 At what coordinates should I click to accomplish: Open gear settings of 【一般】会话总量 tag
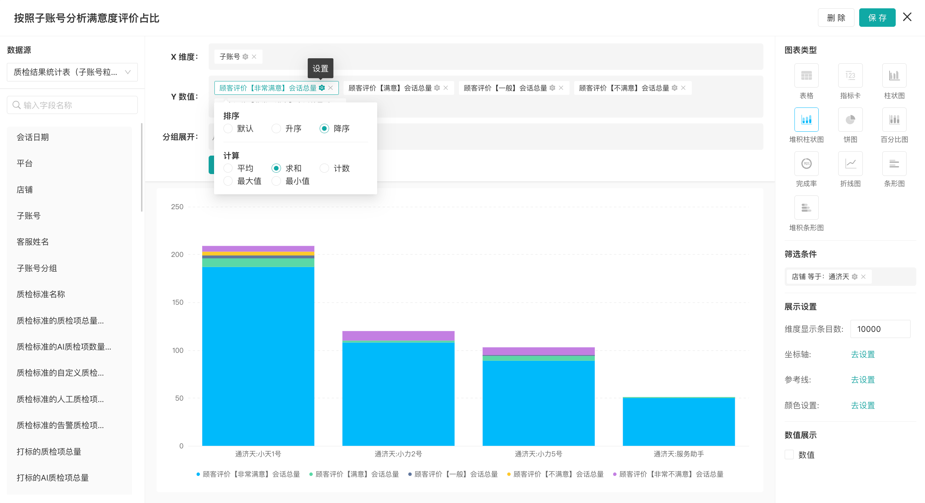553,88
